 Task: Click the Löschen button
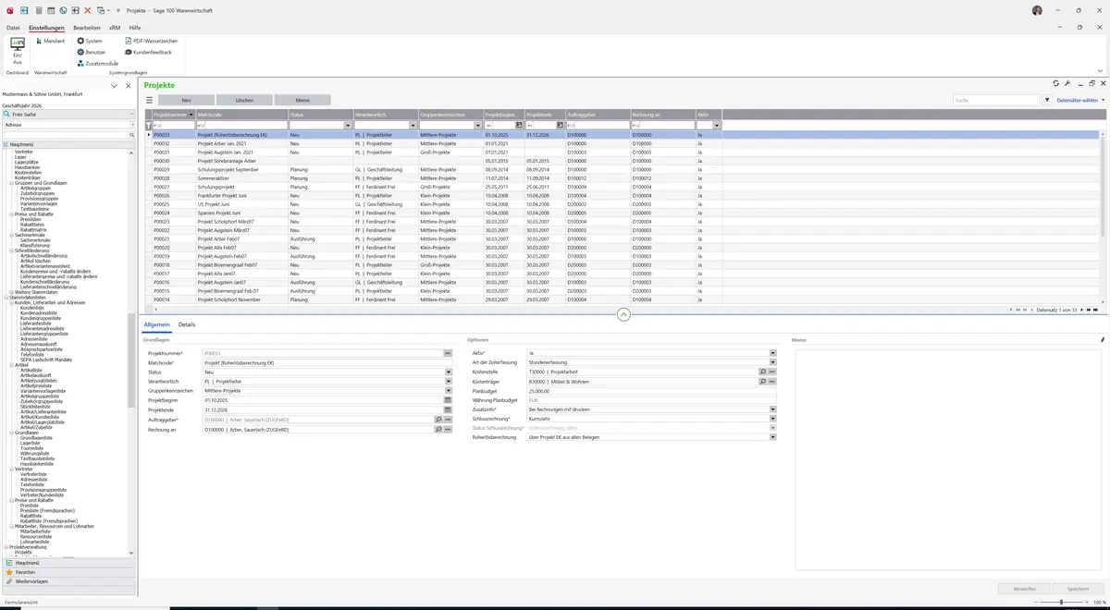pyautogui.click(x=244, y=100)
